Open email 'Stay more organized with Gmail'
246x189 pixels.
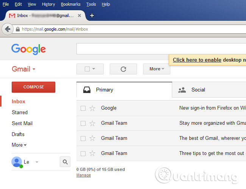pos(213,123)
